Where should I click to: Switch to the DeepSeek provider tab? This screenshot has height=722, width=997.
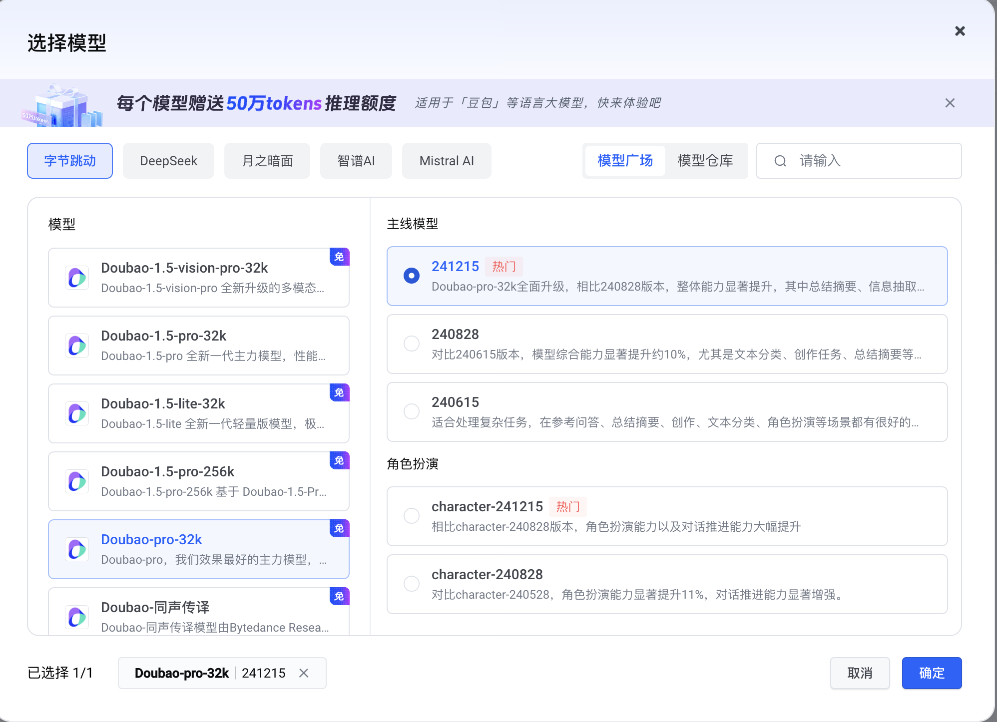click(168, 161)
